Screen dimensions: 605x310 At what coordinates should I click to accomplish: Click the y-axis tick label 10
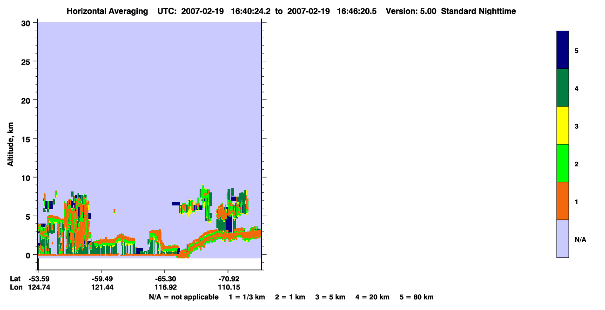click(x=27, y=178)
